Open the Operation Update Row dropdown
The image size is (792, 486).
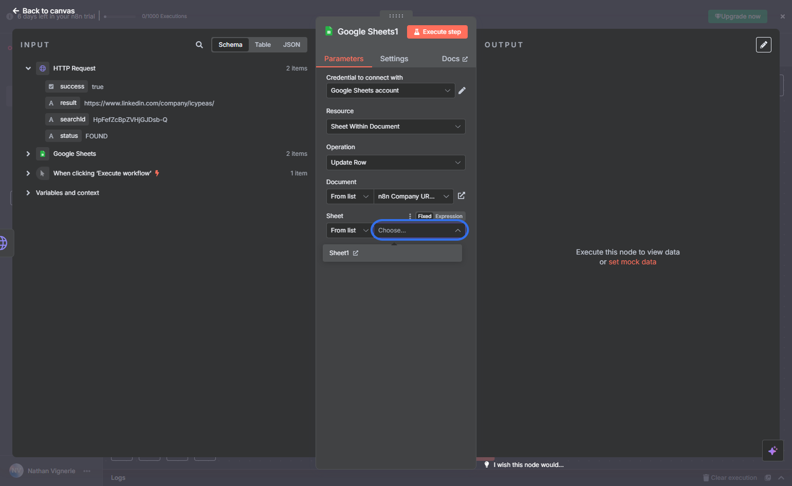click(396, 163)
